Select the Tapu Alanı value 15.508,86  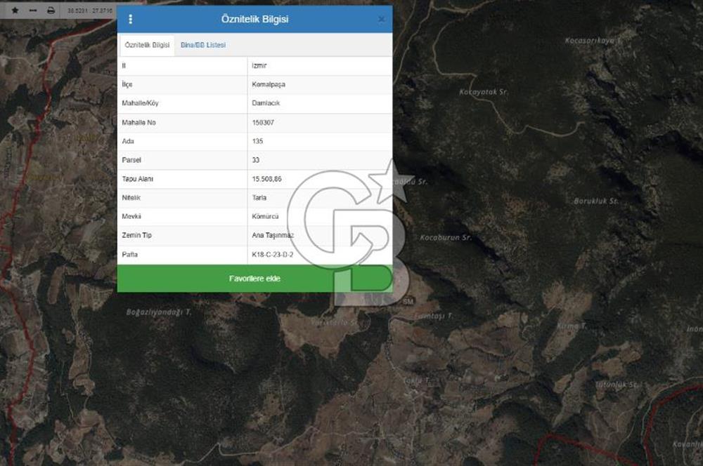coord(266,179)
